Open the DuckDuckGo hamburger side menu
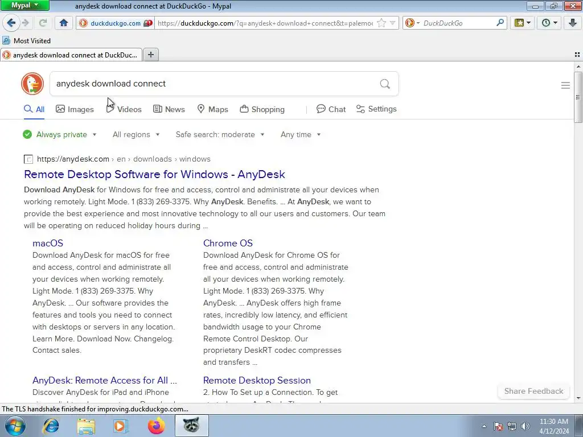The height and width of the screenshot is (437, 583). pyautogui.click(x=565, y=85)
